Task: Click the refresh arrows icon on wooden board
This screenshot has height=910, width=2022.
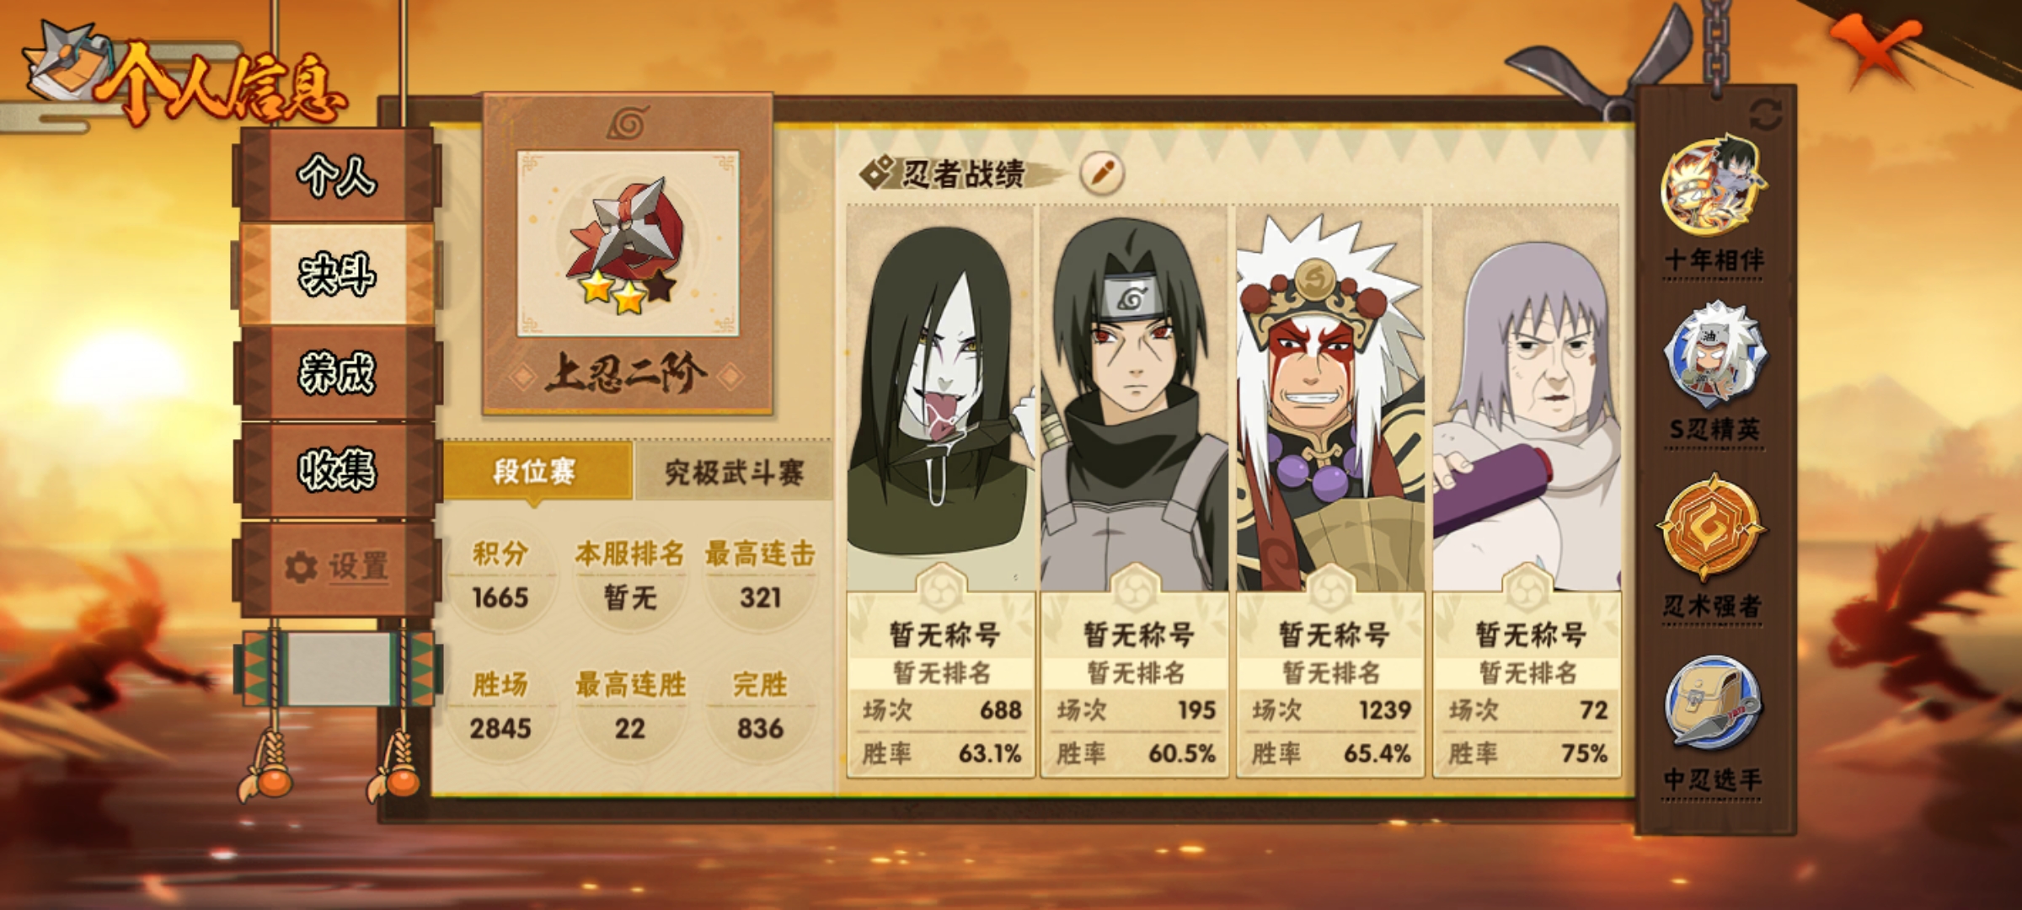Action: click(1765, 115)
